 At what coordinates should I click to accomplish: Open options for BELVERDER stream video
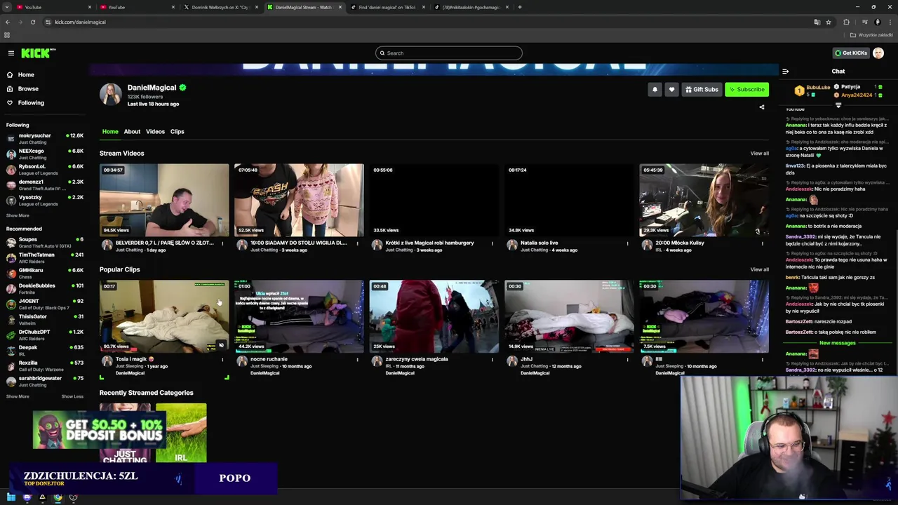(222, 243)
